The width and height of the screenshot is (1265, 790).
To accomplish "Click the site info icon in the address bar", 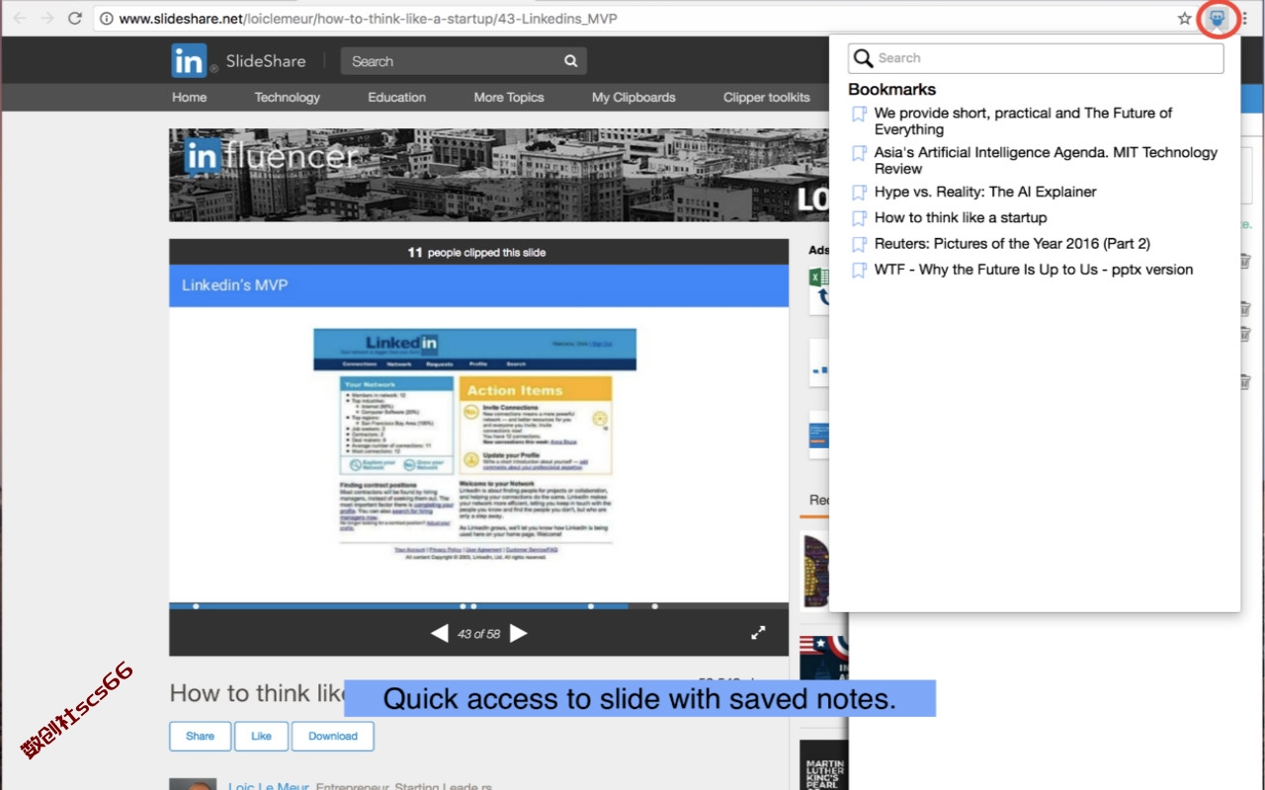I will 107,19.
